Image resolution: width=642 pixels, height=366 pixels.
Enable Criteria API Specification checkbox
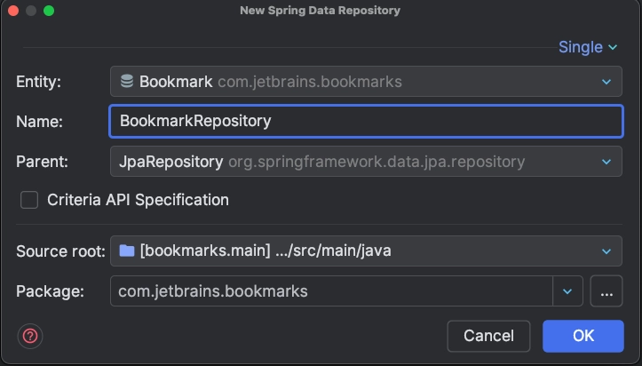click(x=29, y=200)
